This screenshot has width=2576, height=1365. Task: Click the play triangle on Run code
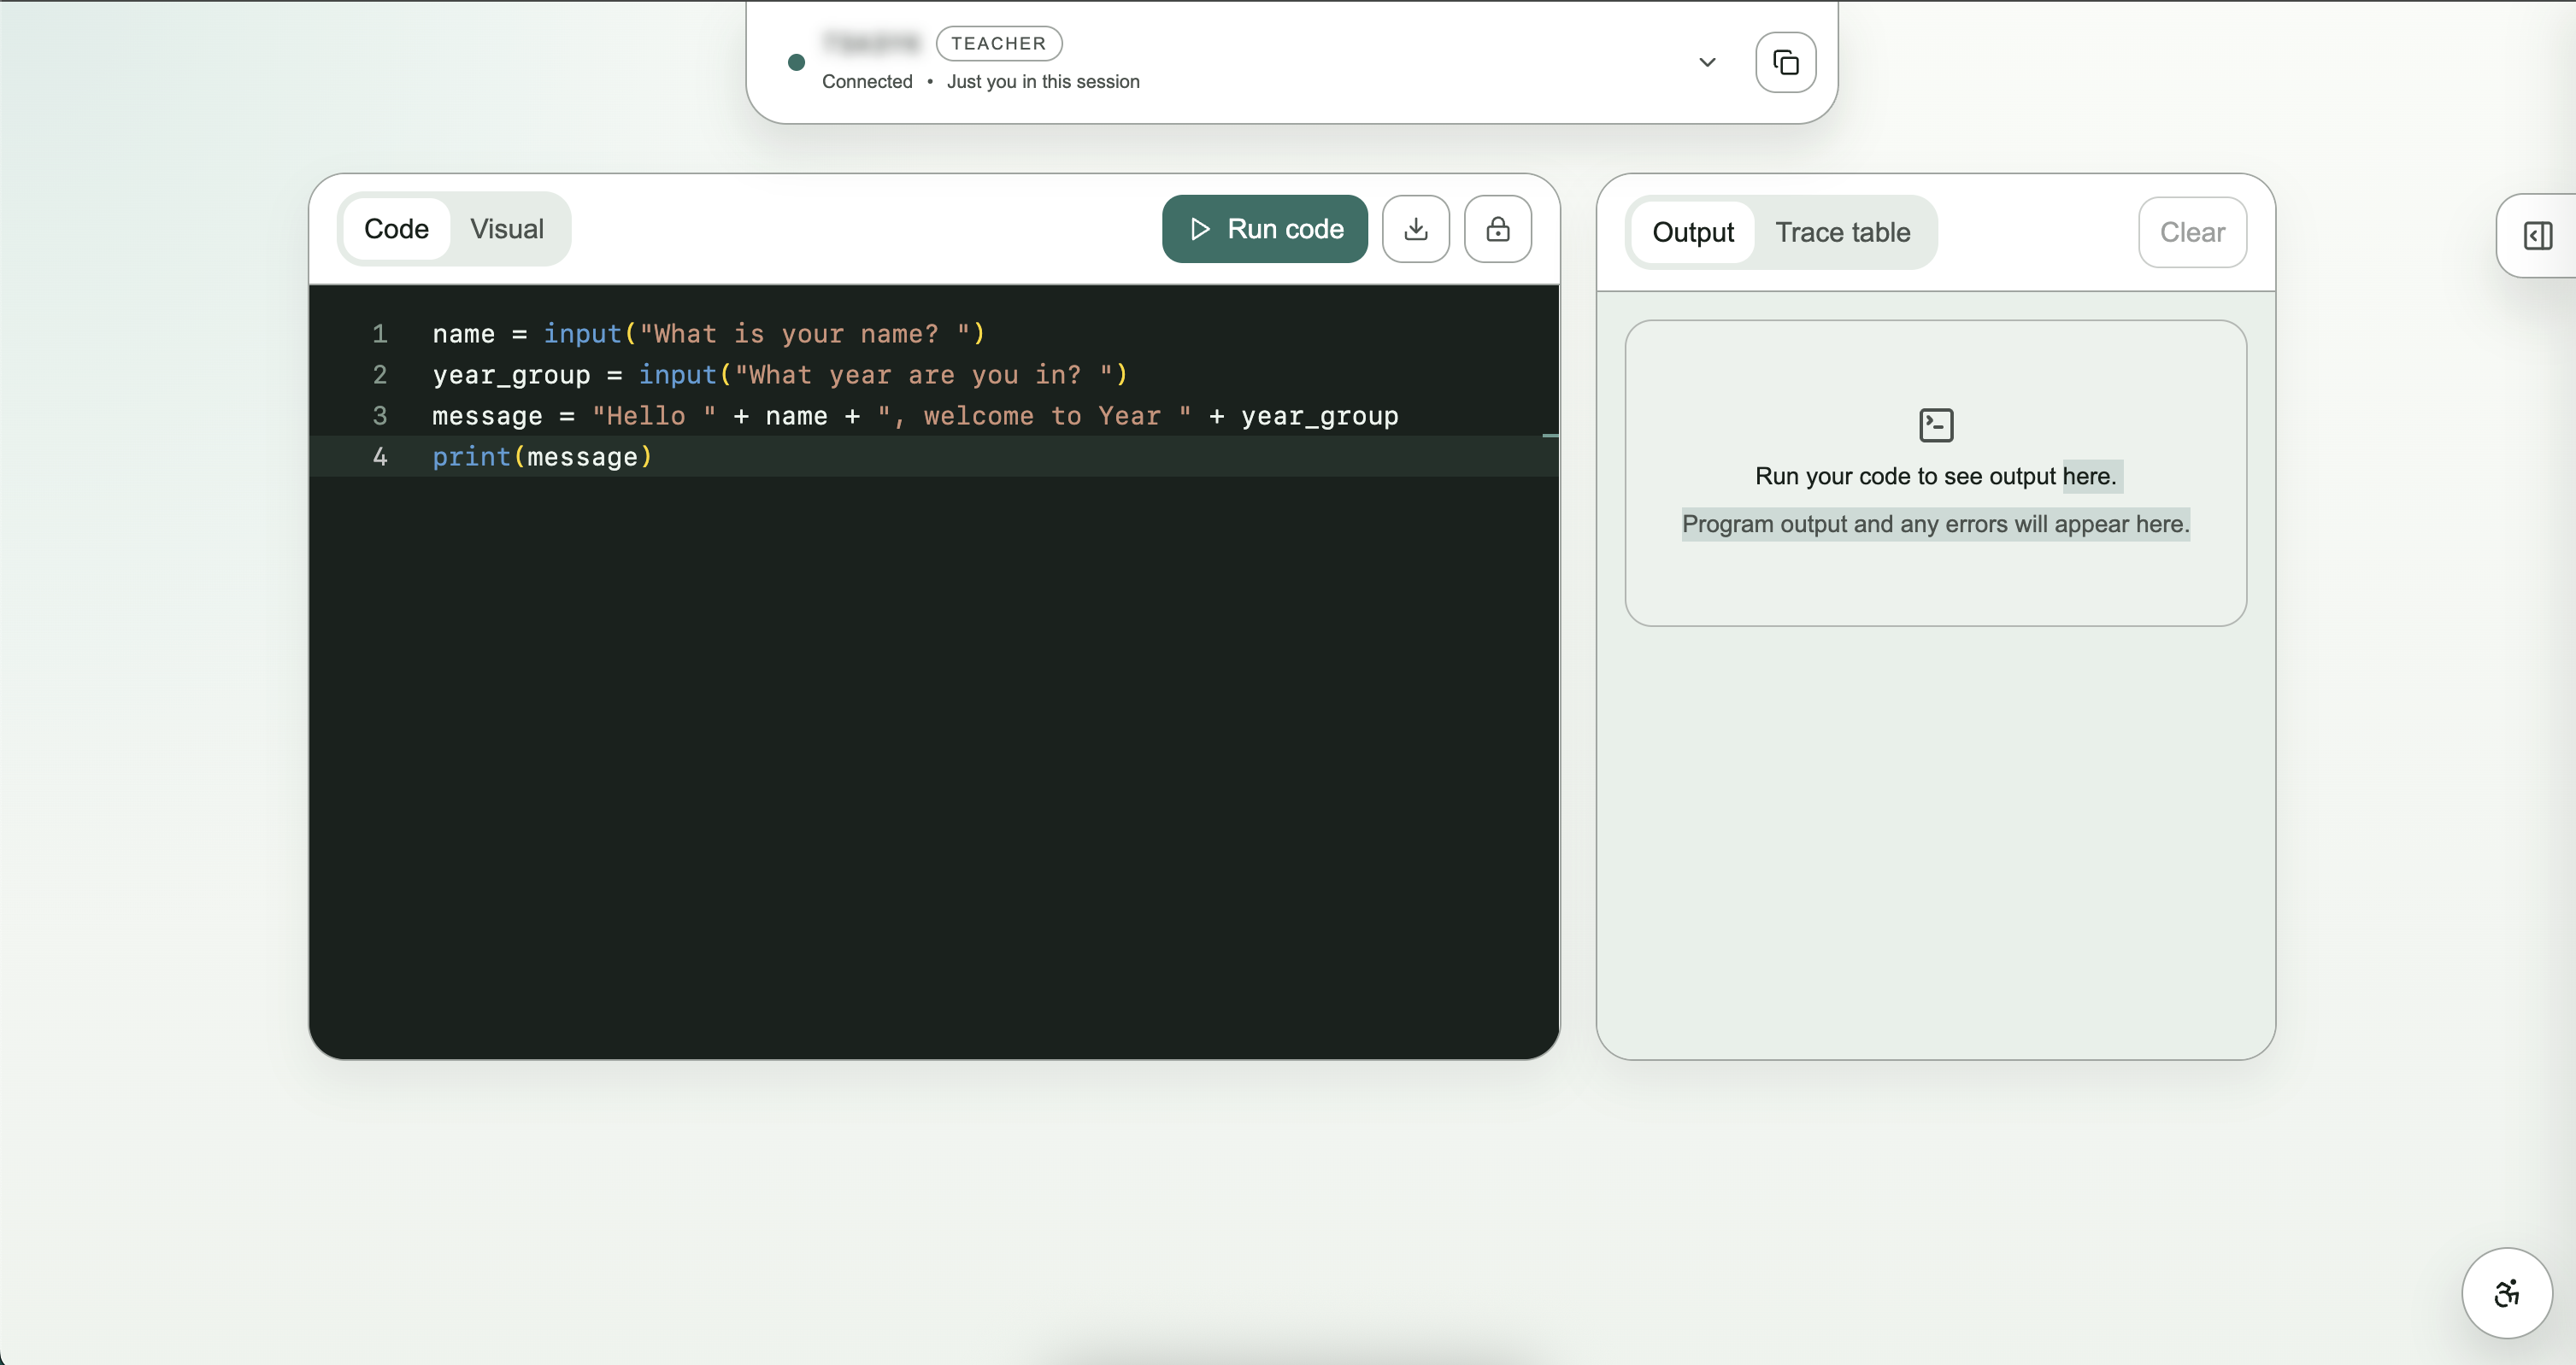click(1199, 229)
